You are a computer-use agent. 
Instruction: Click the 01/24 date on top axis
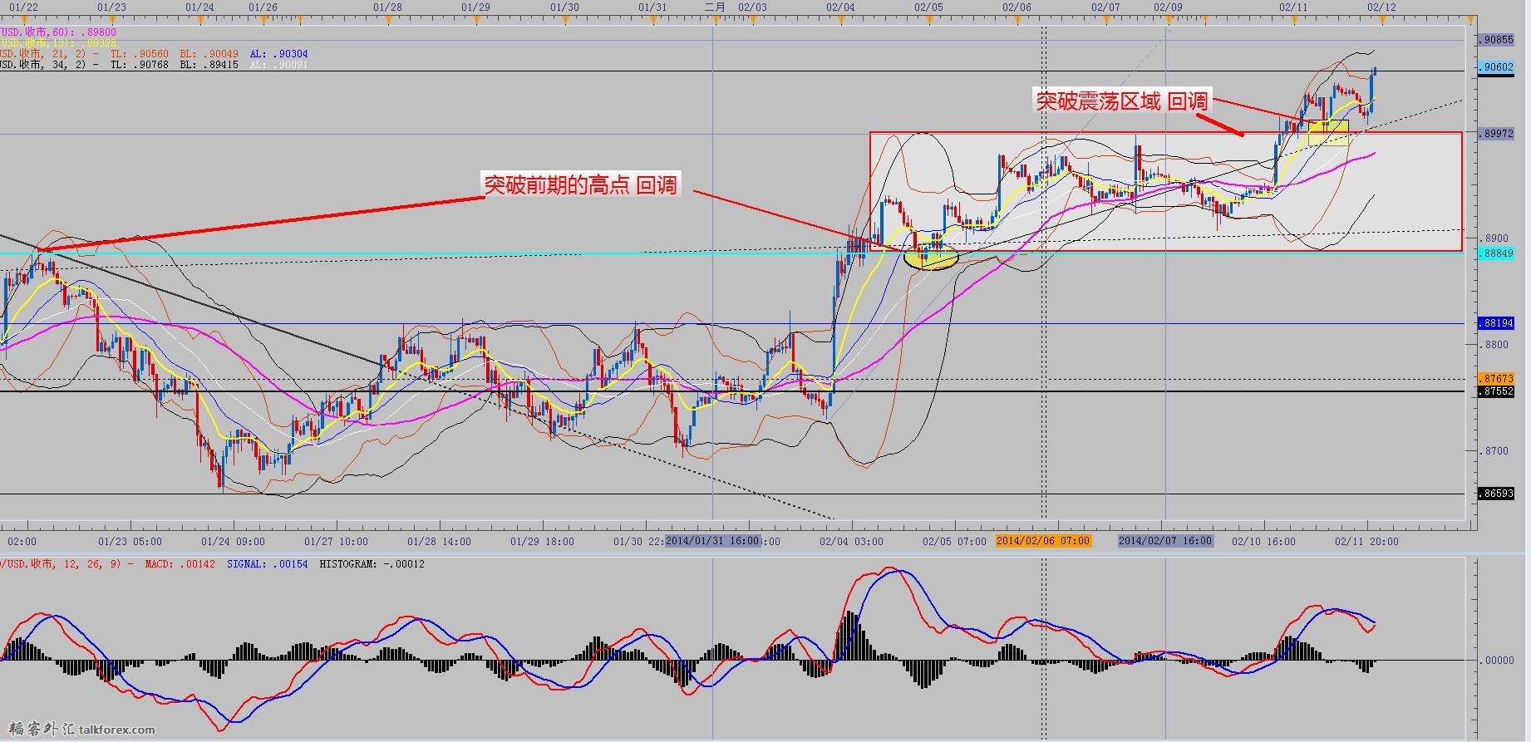(x=199, y=7)
